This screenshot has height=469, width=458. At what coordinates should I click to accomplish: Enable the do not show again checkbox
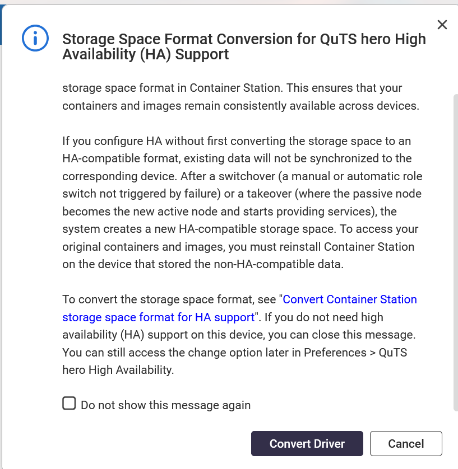pos(69,404)
